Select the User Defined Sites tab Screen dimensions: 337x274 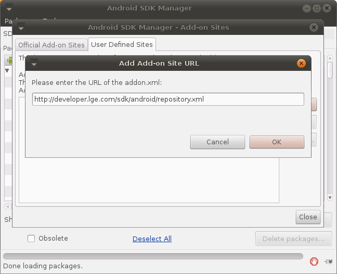pos(122,44)
